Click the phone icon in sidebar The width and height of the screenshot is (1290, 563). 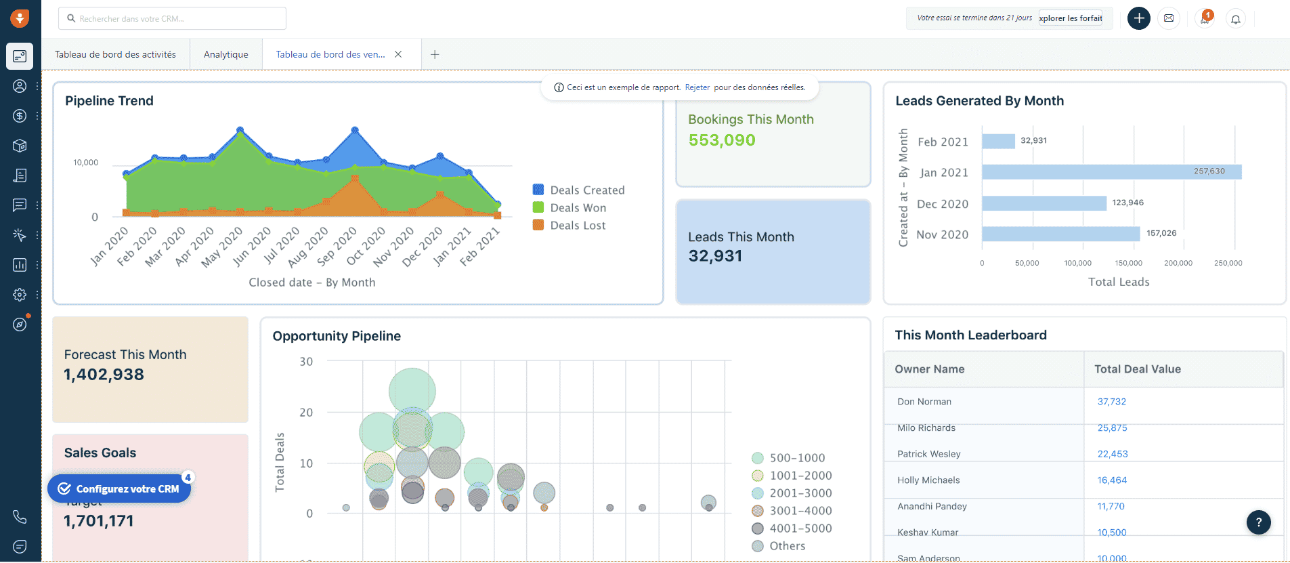click(x=20, y=517)
